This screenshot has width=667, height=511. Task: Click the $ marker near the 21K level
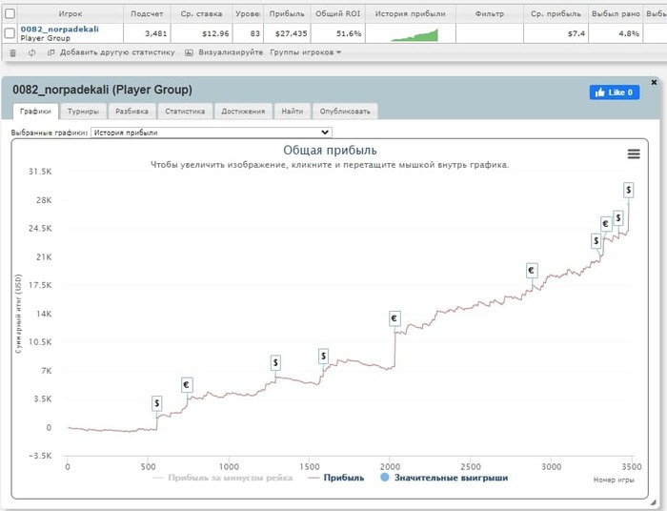pyautogui.click(x=596, y=241)
